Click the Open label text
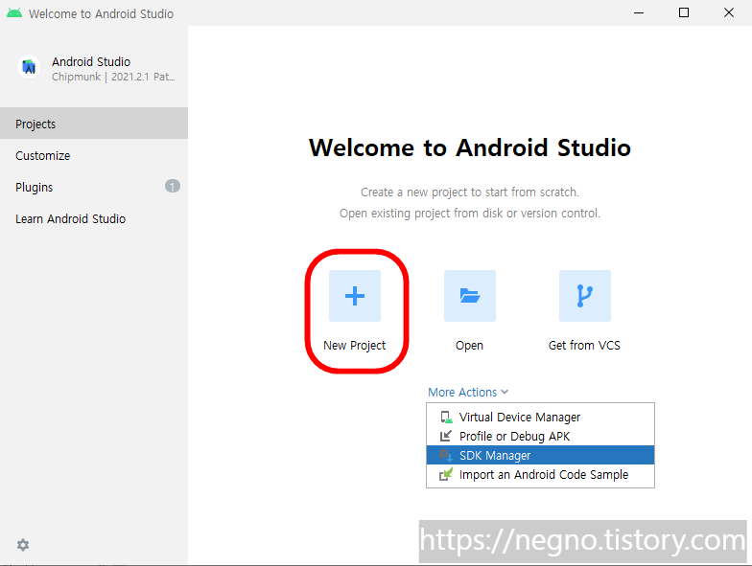 pos(469,345)
